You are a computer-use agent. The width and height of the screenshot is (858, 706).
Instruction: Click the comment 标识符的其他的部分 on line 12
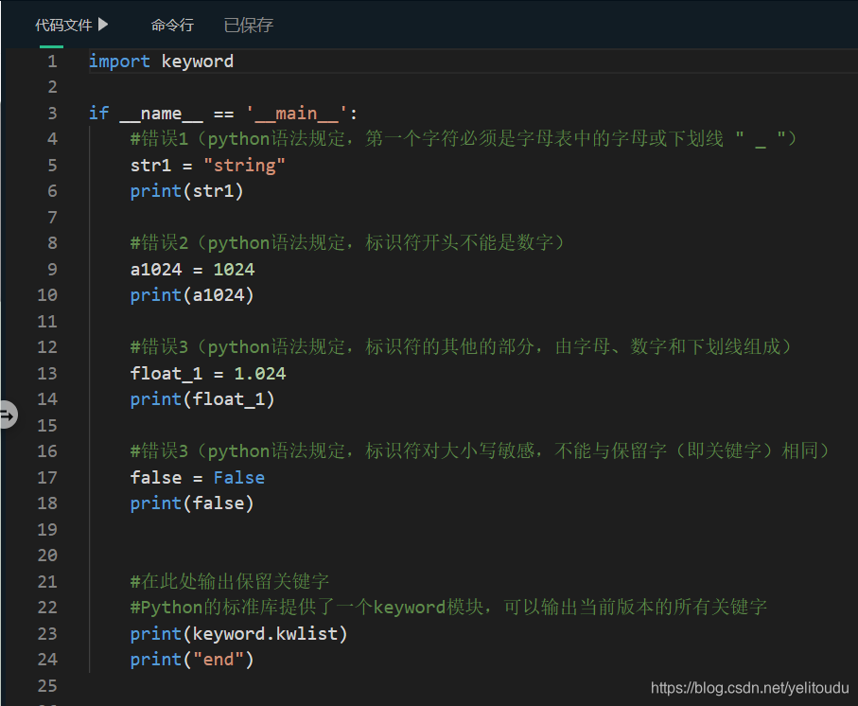click(x=461, y=347)
